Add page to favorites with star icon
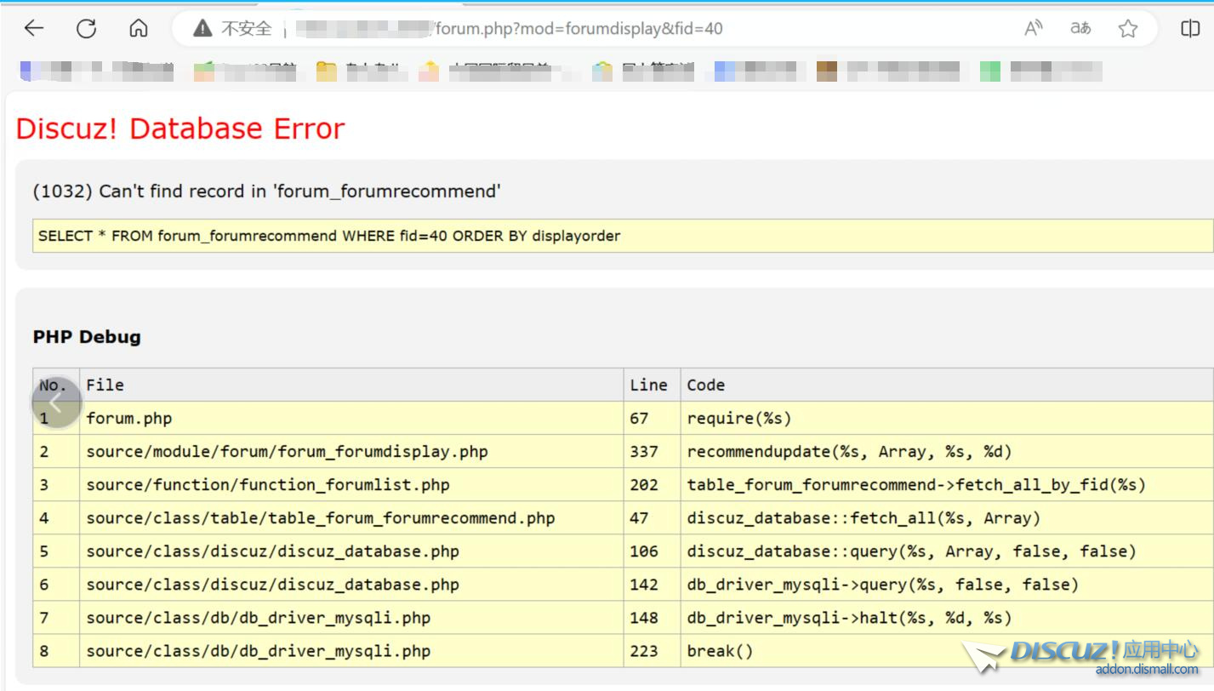This screenshot has width=1214, height=691. point(1128,29)
